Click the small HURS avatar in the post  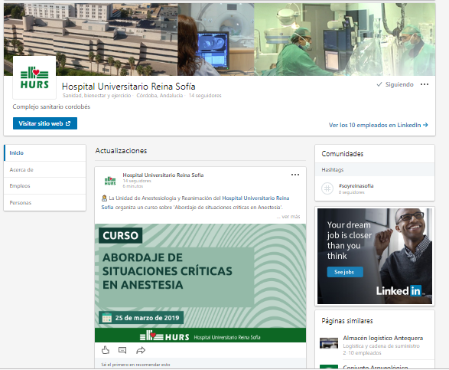click(110, 181)
